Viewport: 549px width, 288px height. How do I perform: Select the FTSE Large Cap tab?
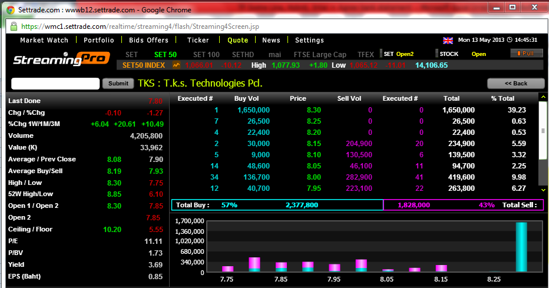[320, 55]
